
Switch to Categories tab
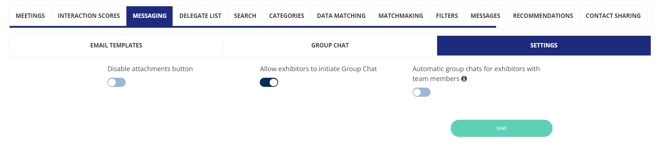(287, 16)
